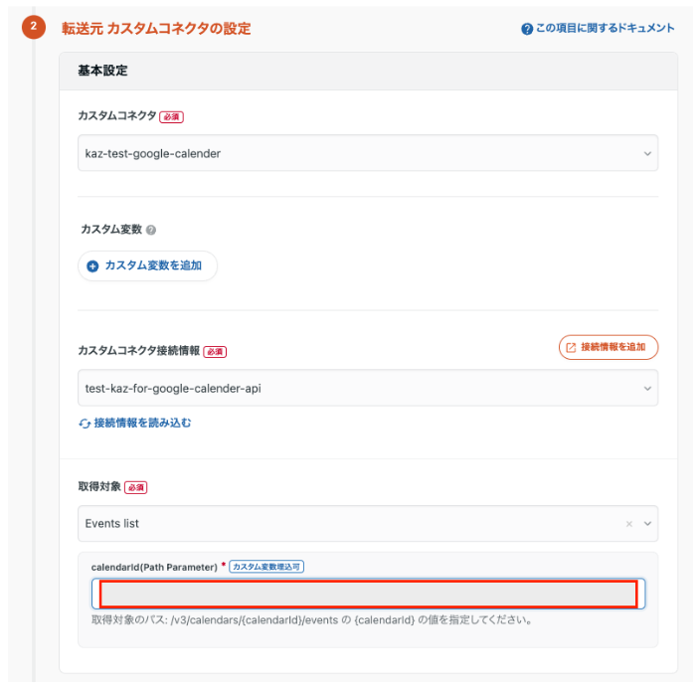Screen dimensions: 700x691
Task: Click the 接続情報を読み込む reload link
Action: pyautogui.click(x=142, y=423)
